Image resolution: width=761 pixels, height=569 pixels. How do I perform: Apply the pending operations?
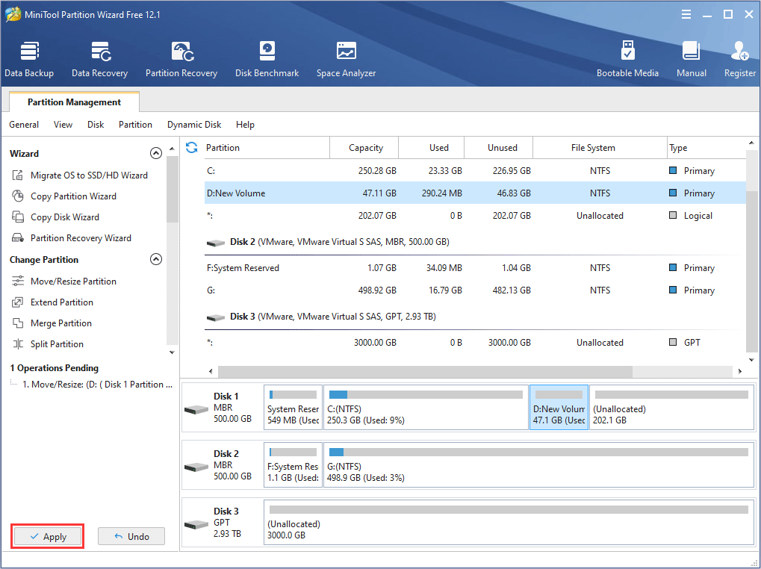click(47, 537)
